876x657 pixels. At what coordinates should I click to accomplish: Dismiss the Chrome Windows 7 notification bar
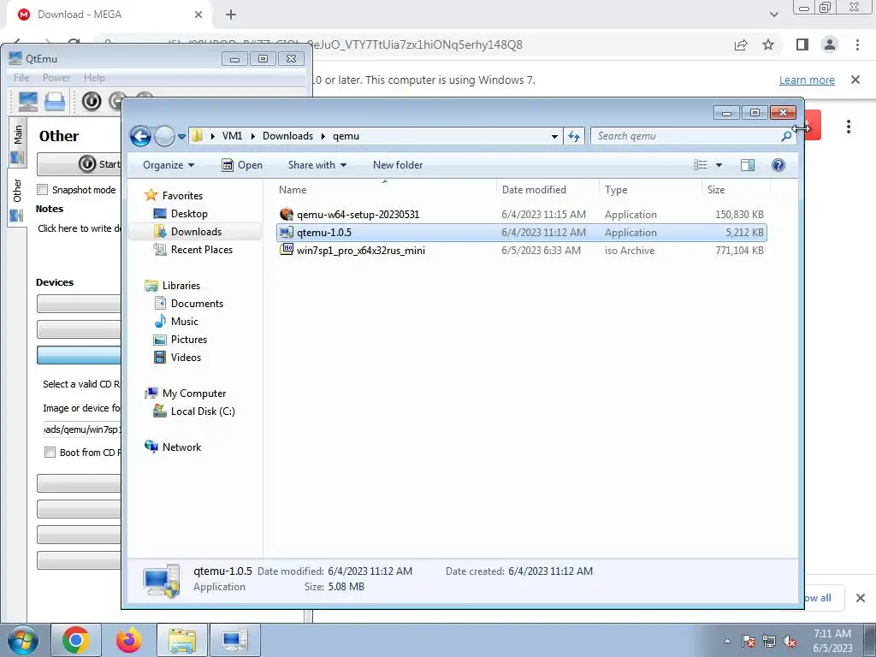(x=855, y=80)
